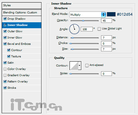Click the Styles header button
The width and height of the screenshot is (138, 115).
(21, 5)
